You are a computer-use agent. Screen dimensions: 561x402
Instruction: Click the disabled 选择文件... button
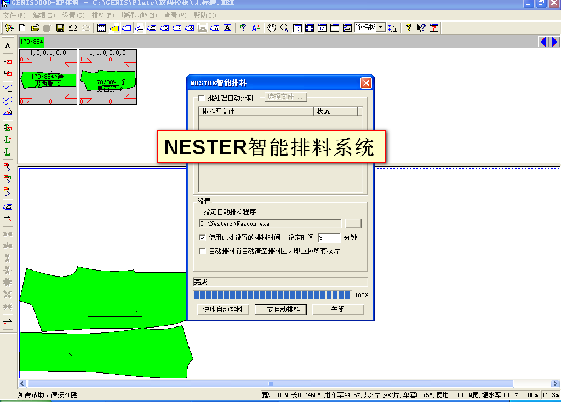pyautogui.click(x=285, y=96)
